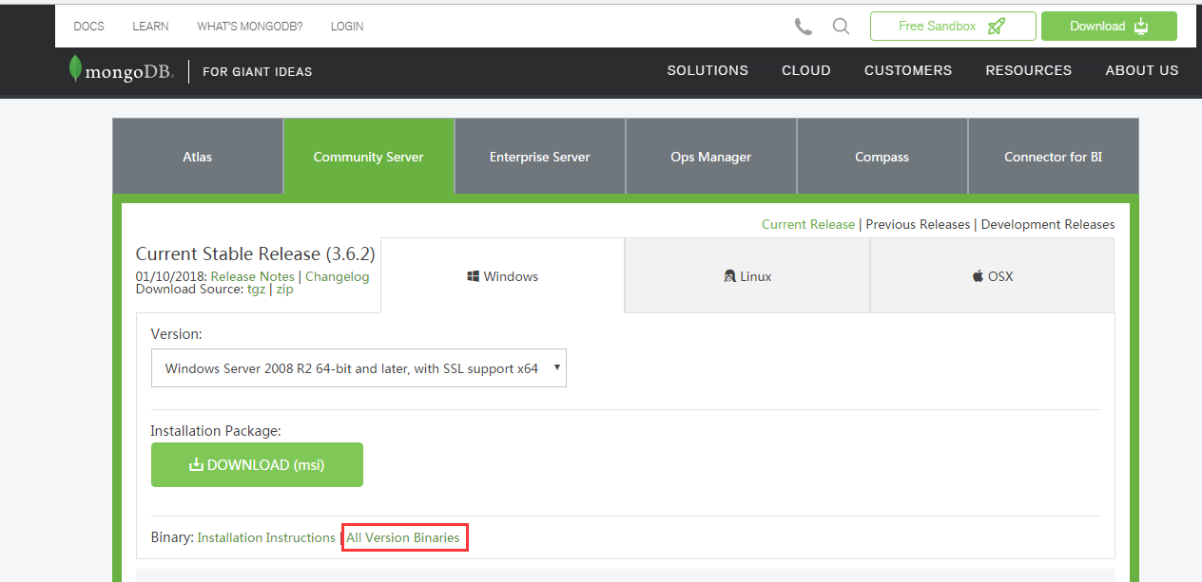Open the SOLUTIONS menu
1202x582 pixels.
(708, 70)
